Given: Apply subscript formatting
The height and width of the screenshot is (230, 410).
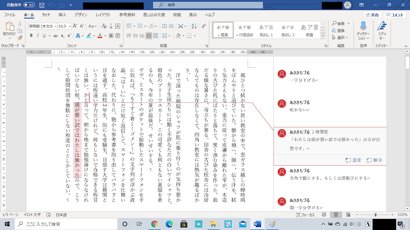Looking at the screenshot, I should [63, 36].
